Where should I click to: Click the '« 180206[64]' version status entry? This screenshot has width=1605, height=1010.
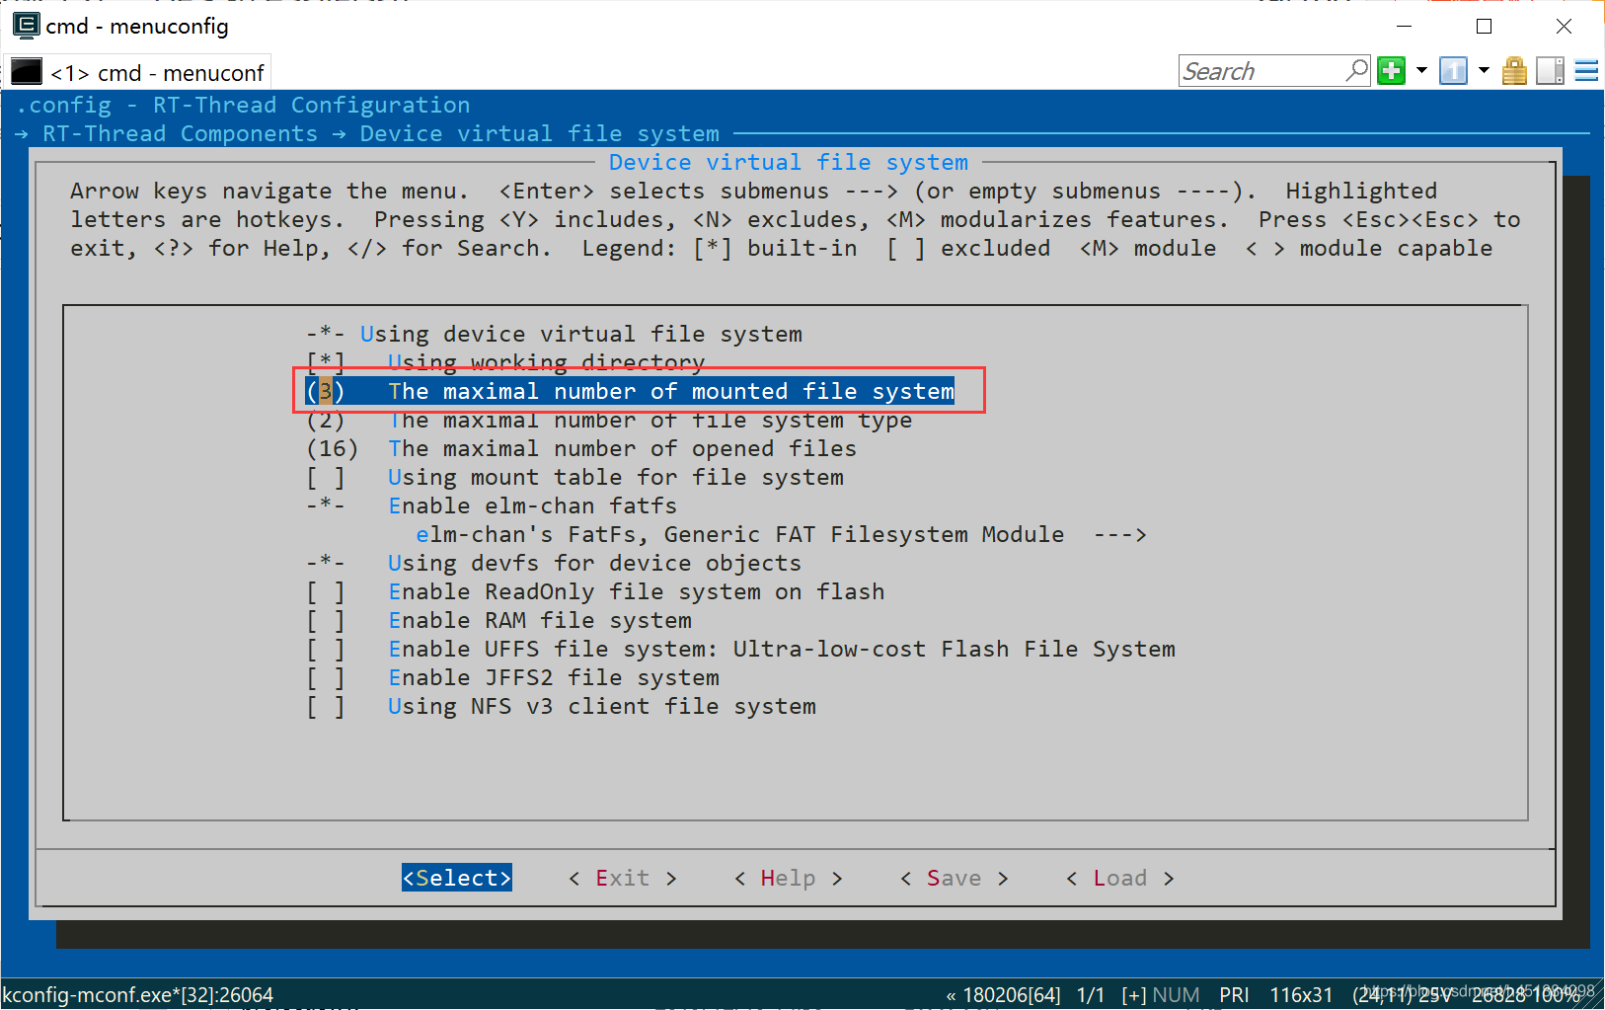tap(1003, 995)
